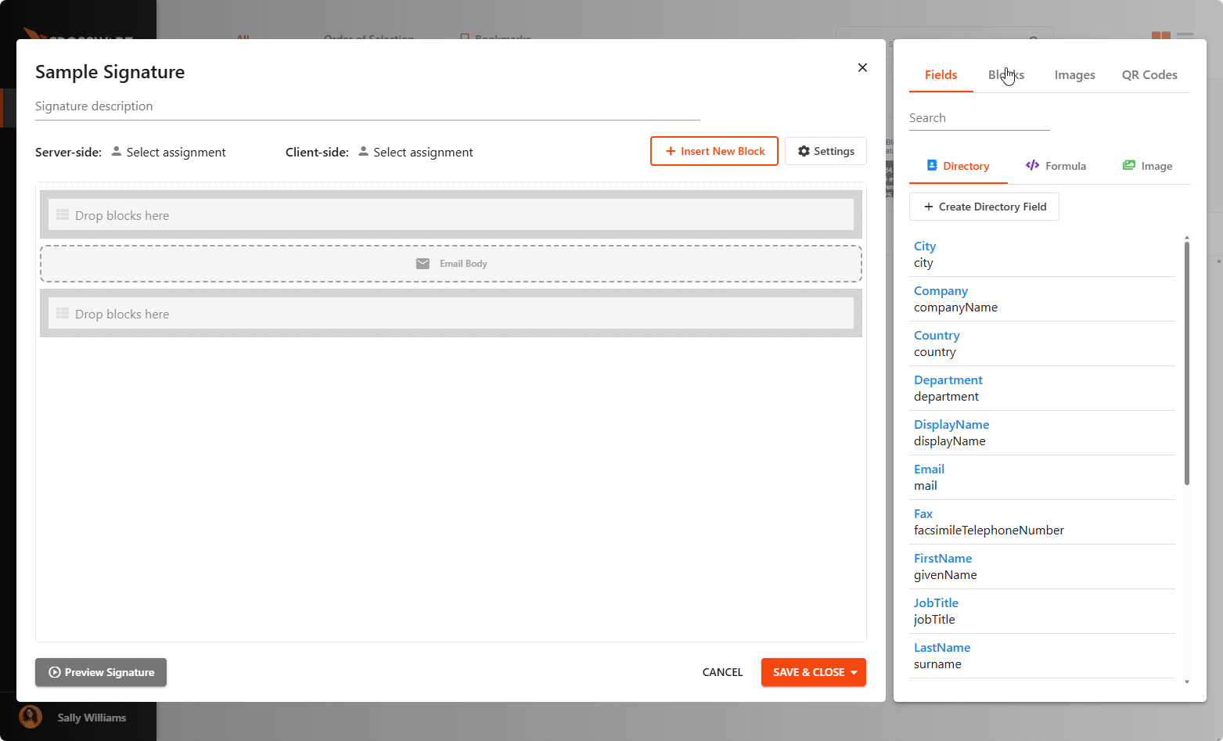
Task: Choose the DisplayName directory field
Action: coord(951,425)
